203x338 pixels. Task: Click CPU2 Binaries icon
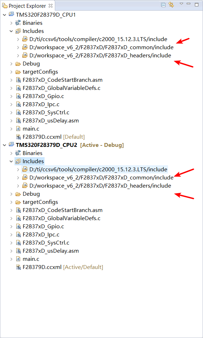[x=18, y=153]
